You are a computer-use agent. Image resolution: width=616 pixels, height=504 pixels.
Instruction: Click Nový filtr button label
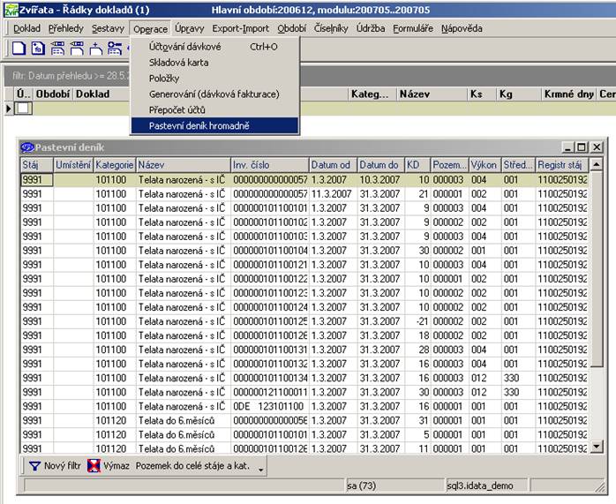tap(62, 466)
